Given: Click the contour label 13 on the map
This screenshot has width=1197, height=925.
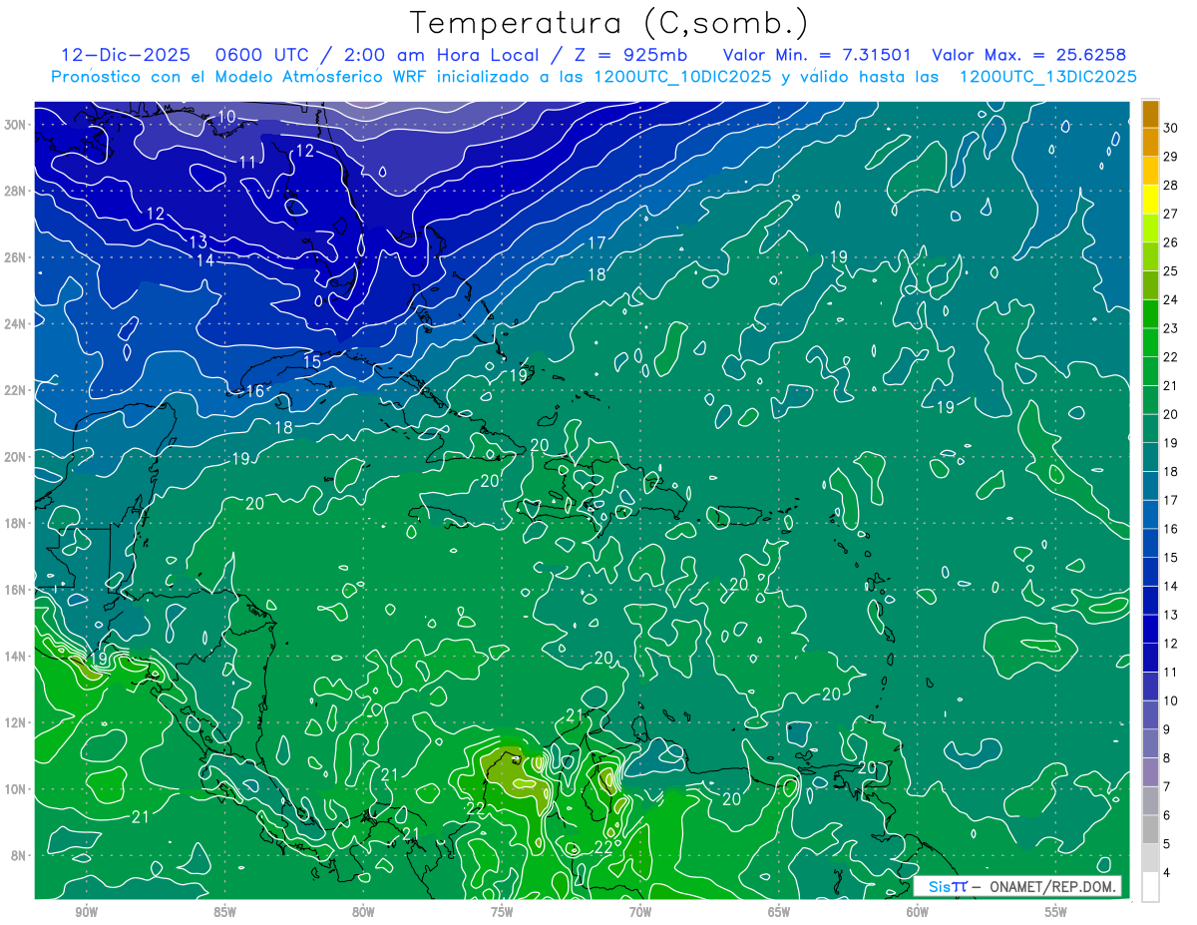Looking at the screenshot, I should [198, 241].
